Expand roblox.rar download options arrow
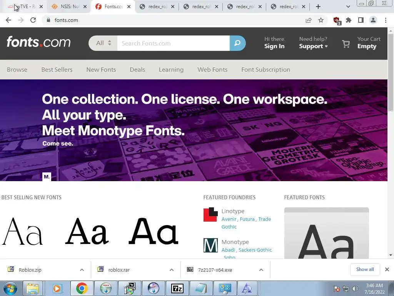 [x=172, y=270]
